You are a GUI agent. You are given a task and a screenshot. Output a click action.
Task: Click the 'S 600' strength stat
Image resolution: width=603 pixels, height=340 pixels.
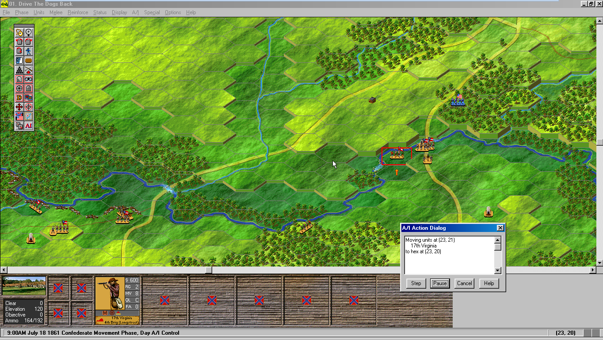tap(132, 280)
